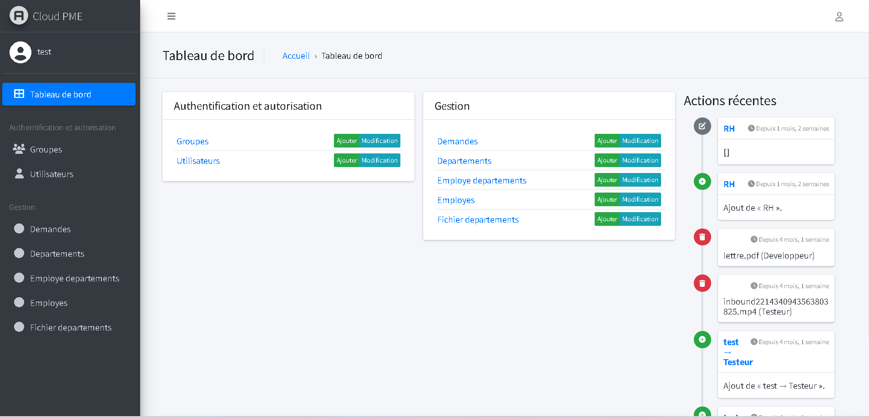The width and height of the screenshot is (869, 417).
Task: Open Employe departements in the Gestion panel
Action: coord(481,180)
